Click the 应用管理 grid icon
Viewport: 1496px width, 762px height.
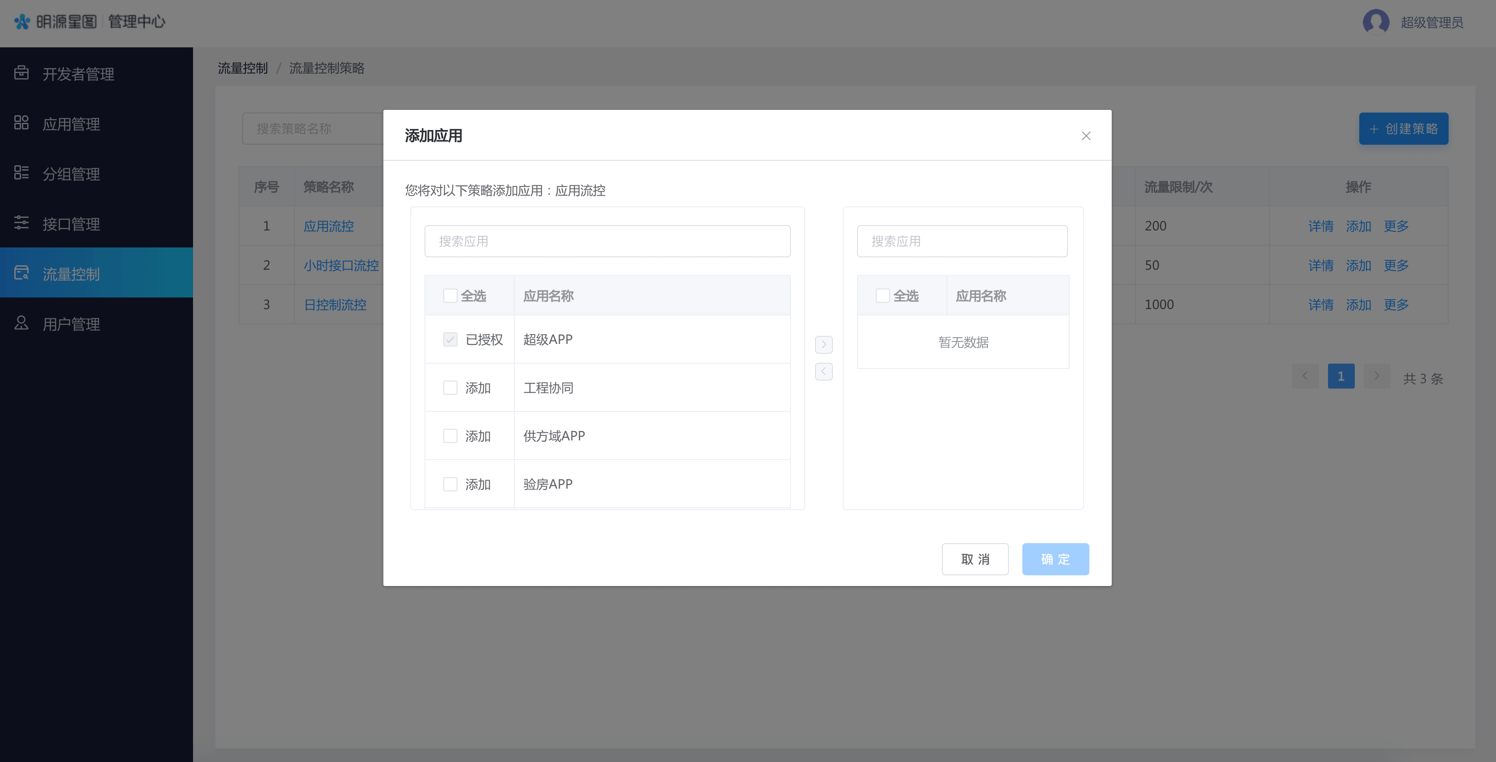tap(21, 122)
